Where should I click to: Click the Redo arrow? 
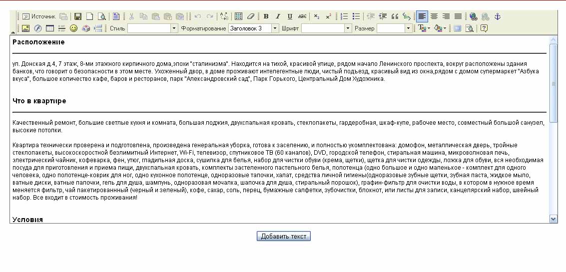(210, 16)
